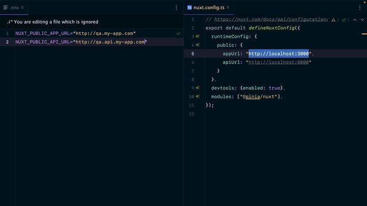Click the gutter icon on runtimeConfig line
The image size is (367, 206).
coord(198,37)
